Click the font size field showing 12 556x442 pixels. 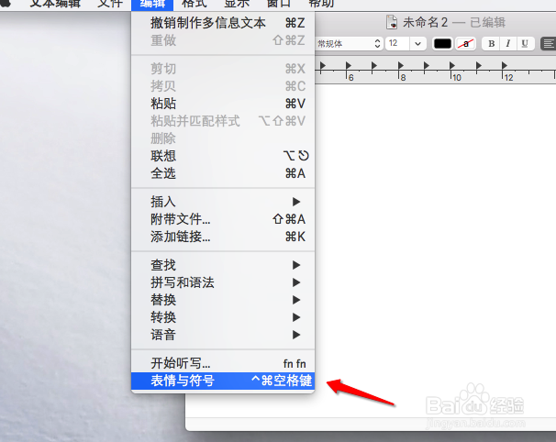coord(398,43)
